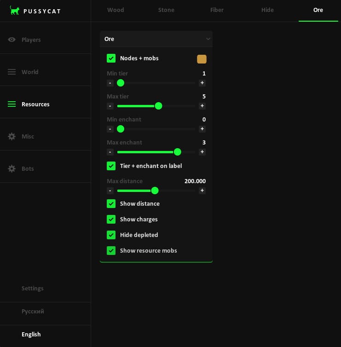
Task: Open the Bots section
Action: pos(46,168)
